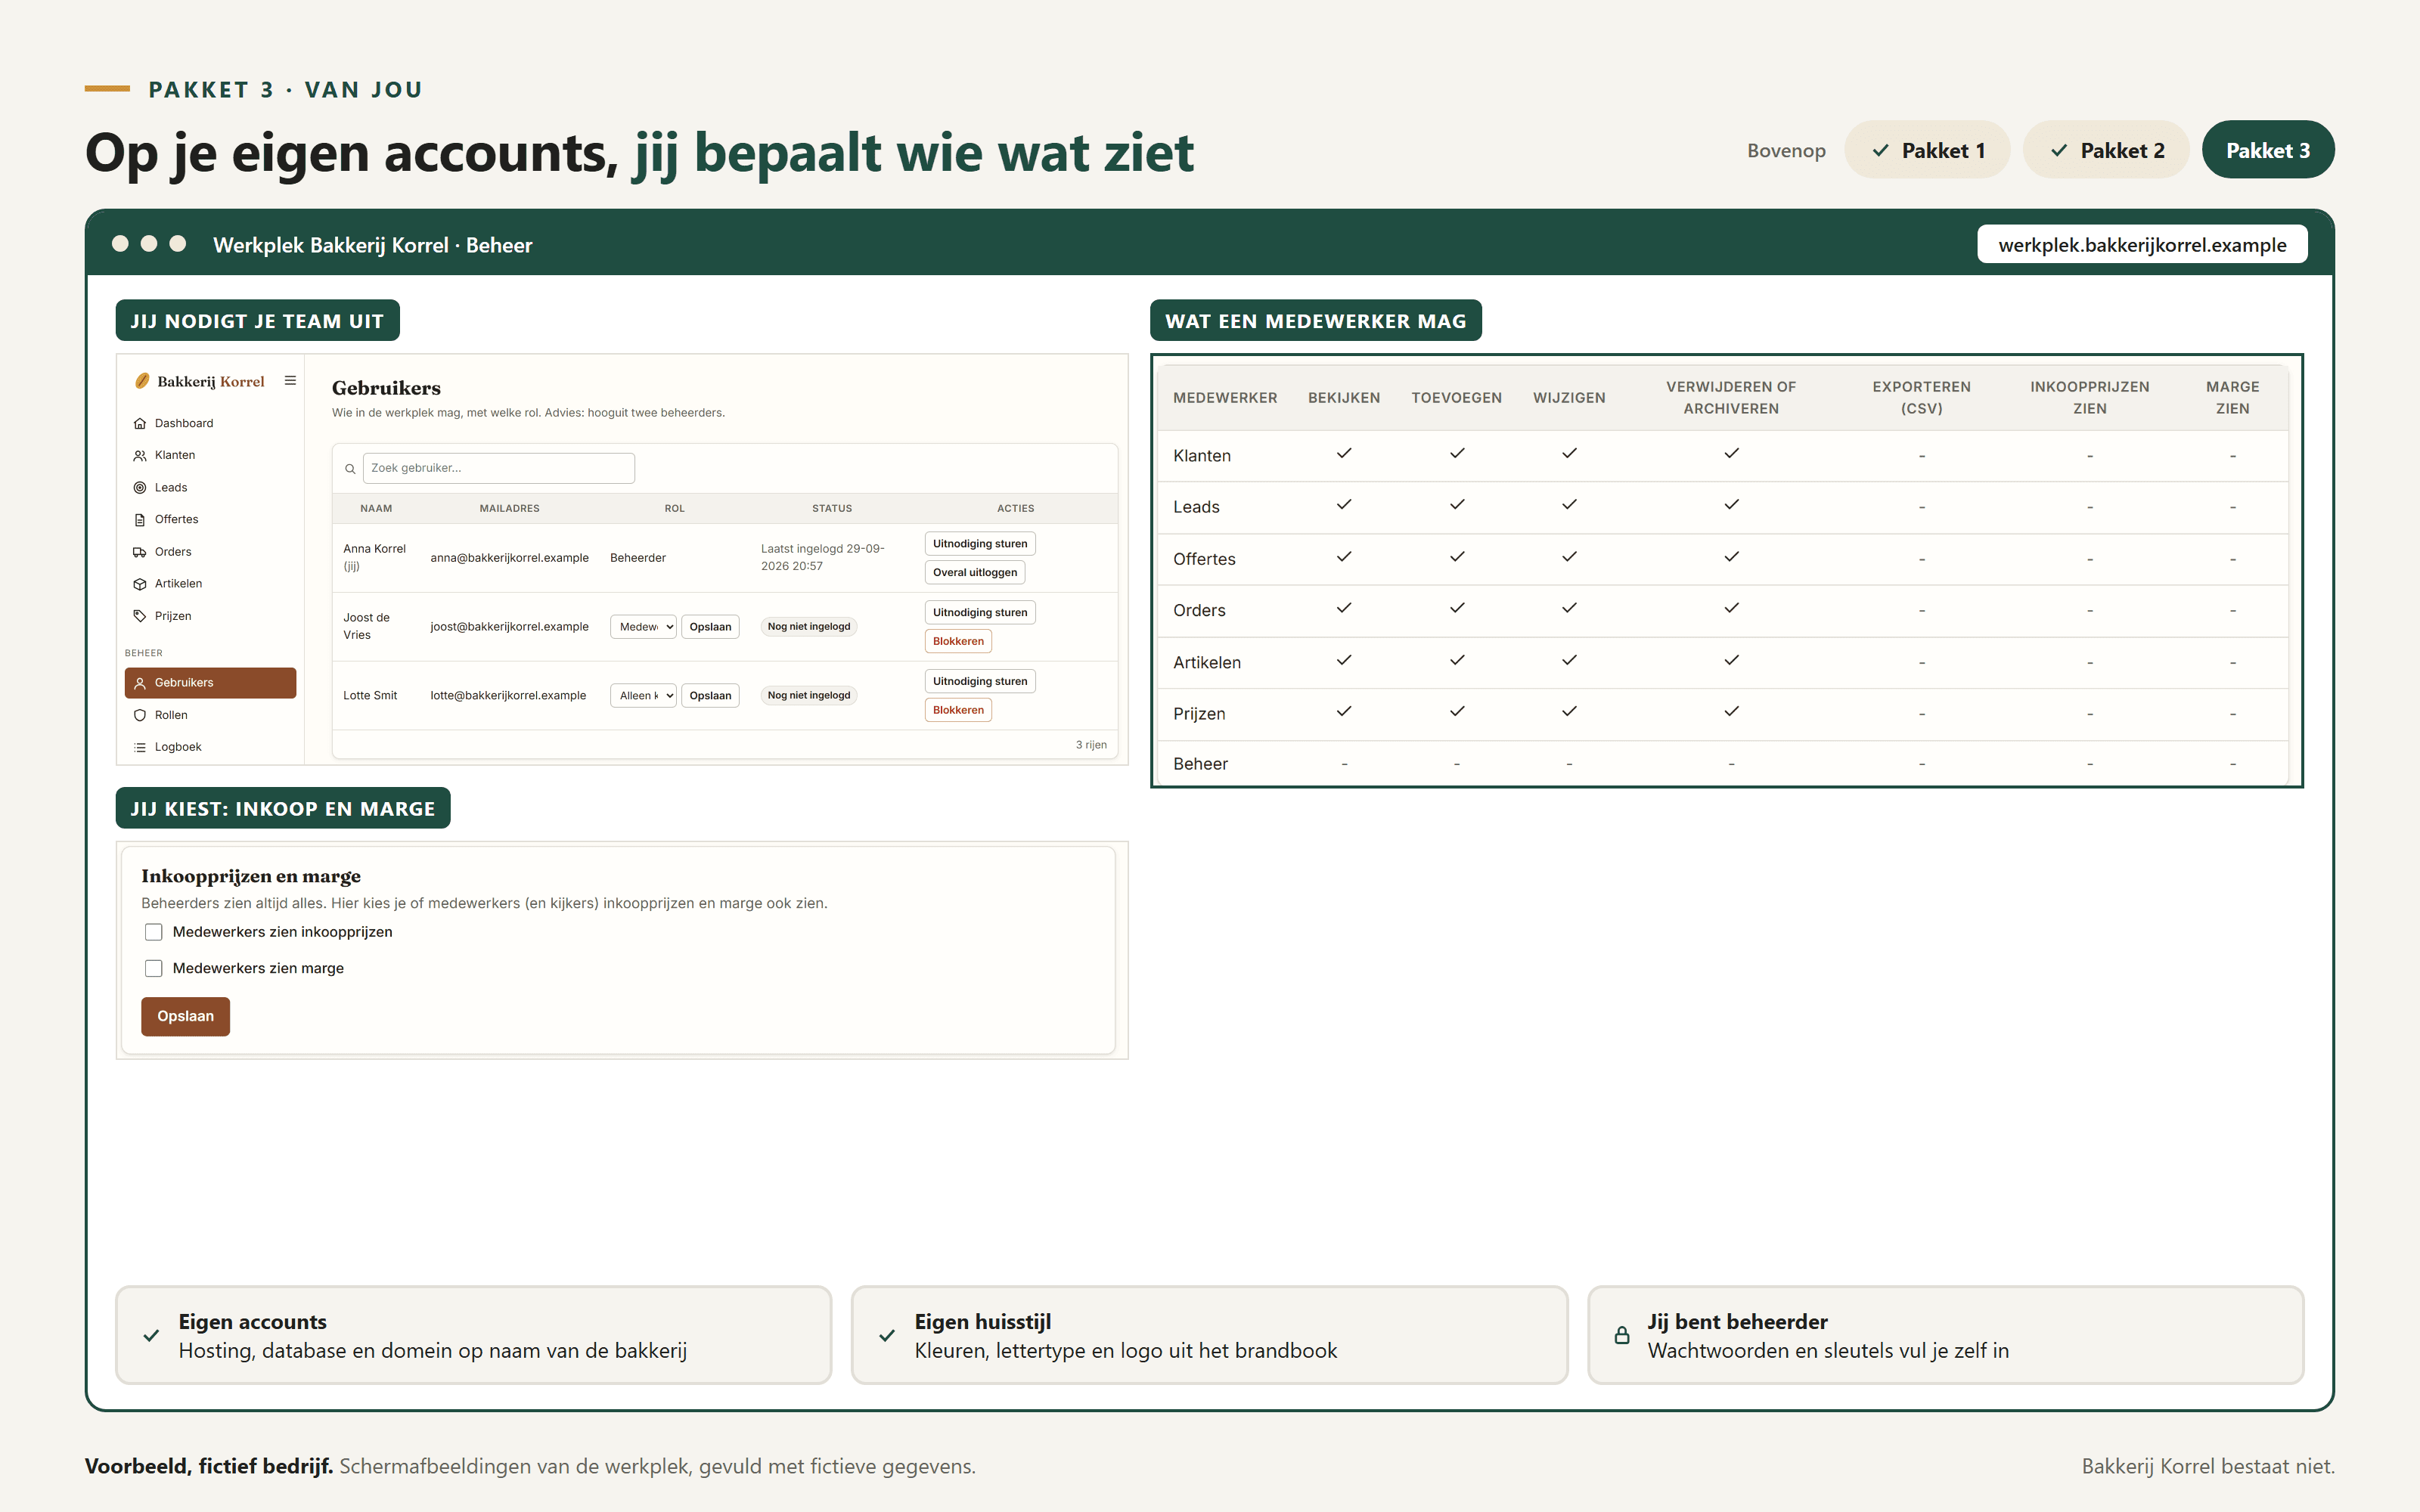Focus the Zoek gebruiker search field
This screenshot has width=2420, height=1512.
(498, 468)
